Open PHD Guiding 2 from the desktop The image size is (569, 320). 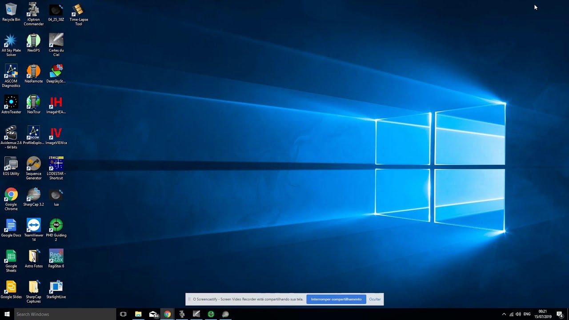coord(56,230)
